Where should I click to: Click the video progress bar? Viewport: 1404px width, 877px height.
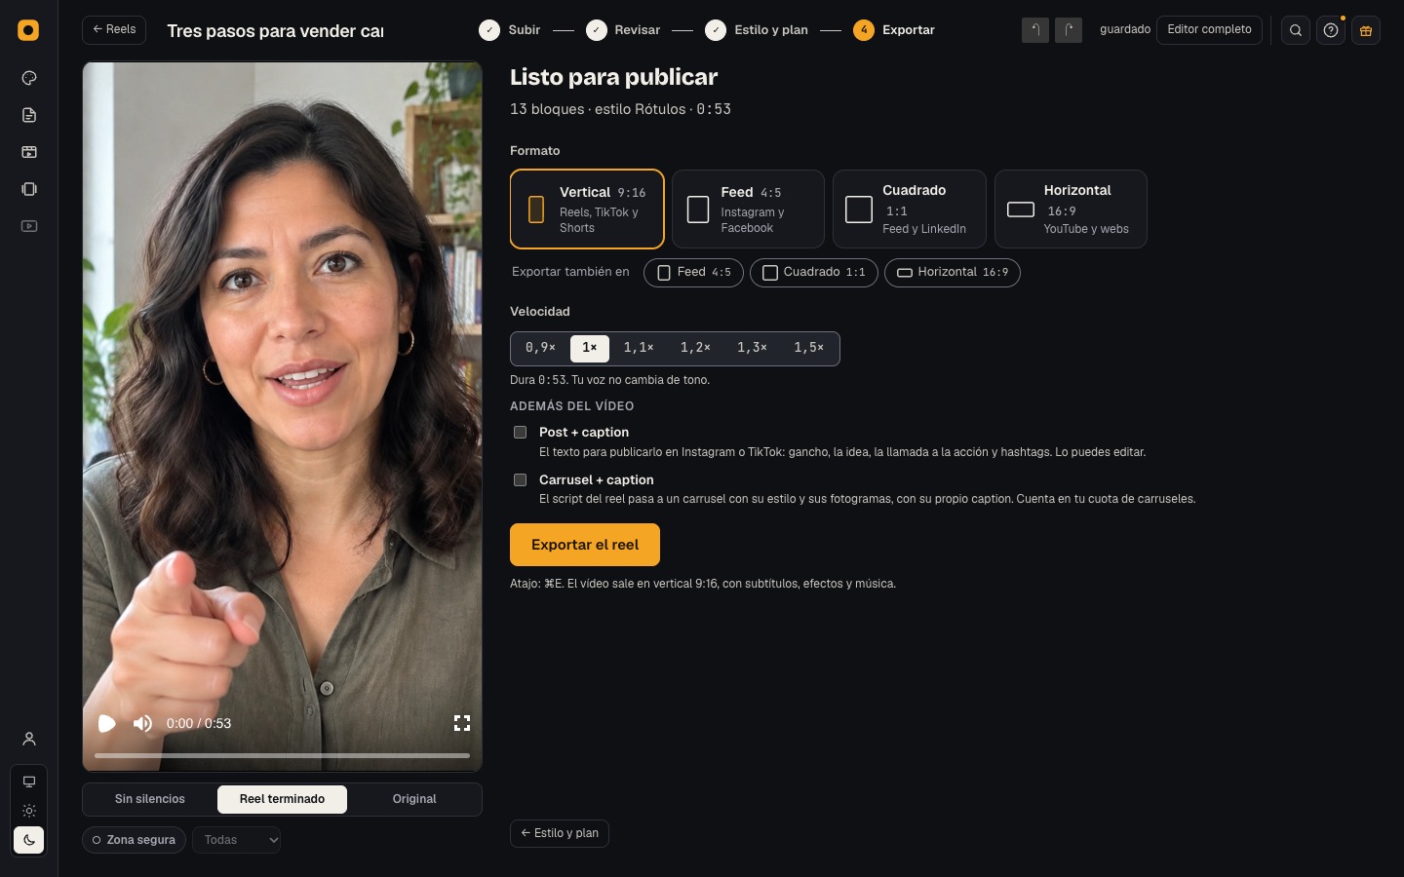[x=282, y=755]
